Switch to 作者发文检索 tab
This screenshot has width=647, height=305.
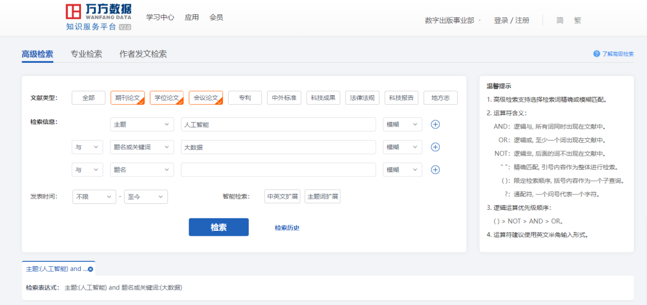click(143, 54)
